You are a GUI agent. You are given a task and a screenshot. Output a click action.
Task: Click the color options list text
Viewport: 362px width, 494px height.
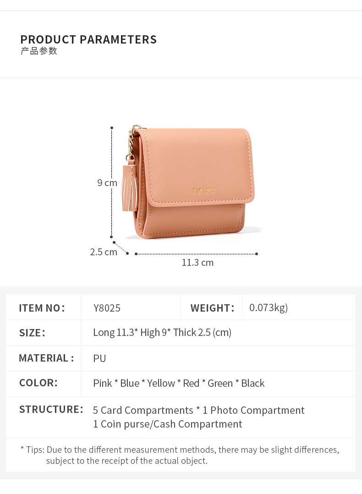click(179, 384)
